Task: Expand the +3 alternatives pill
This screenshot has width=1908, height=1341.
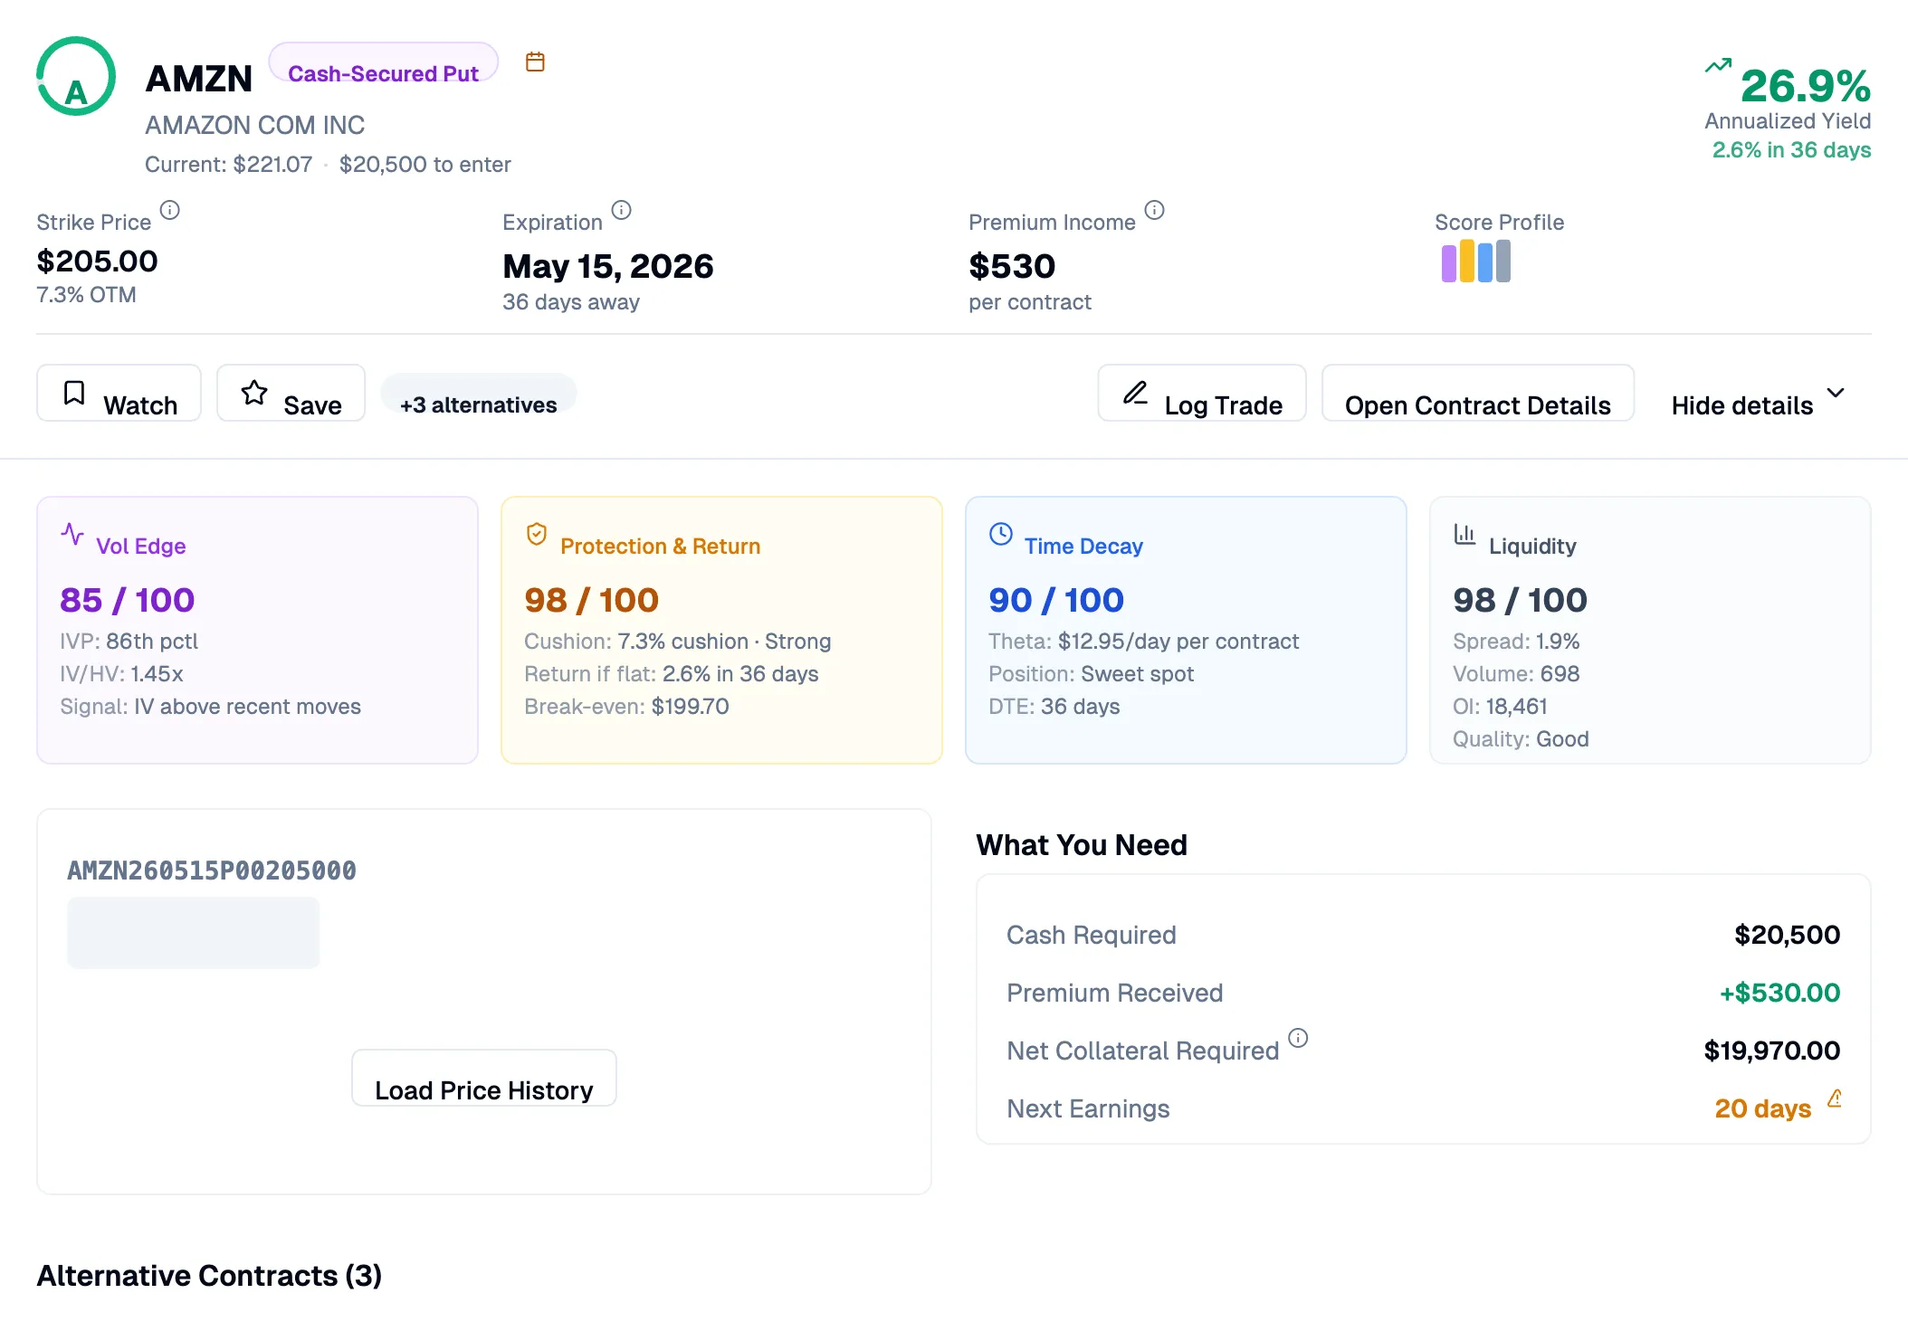Action: tap(479, 394)
